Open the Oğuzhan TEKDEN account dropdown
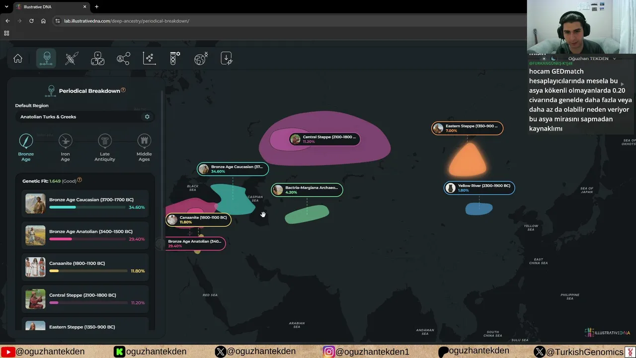 click(592, 59)
